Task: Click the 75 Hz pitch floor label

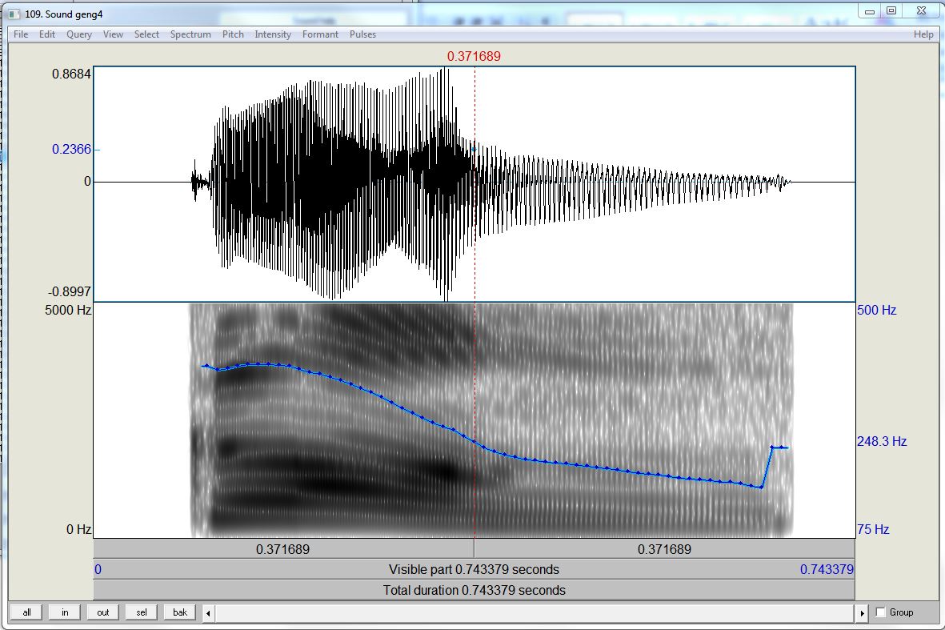Action: pyautogui.click(x=873, y=529)
